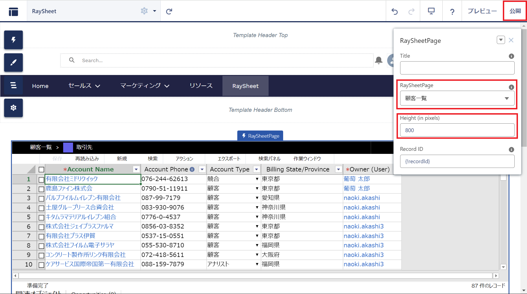Show info for the Record ID field

coord(511,149)
